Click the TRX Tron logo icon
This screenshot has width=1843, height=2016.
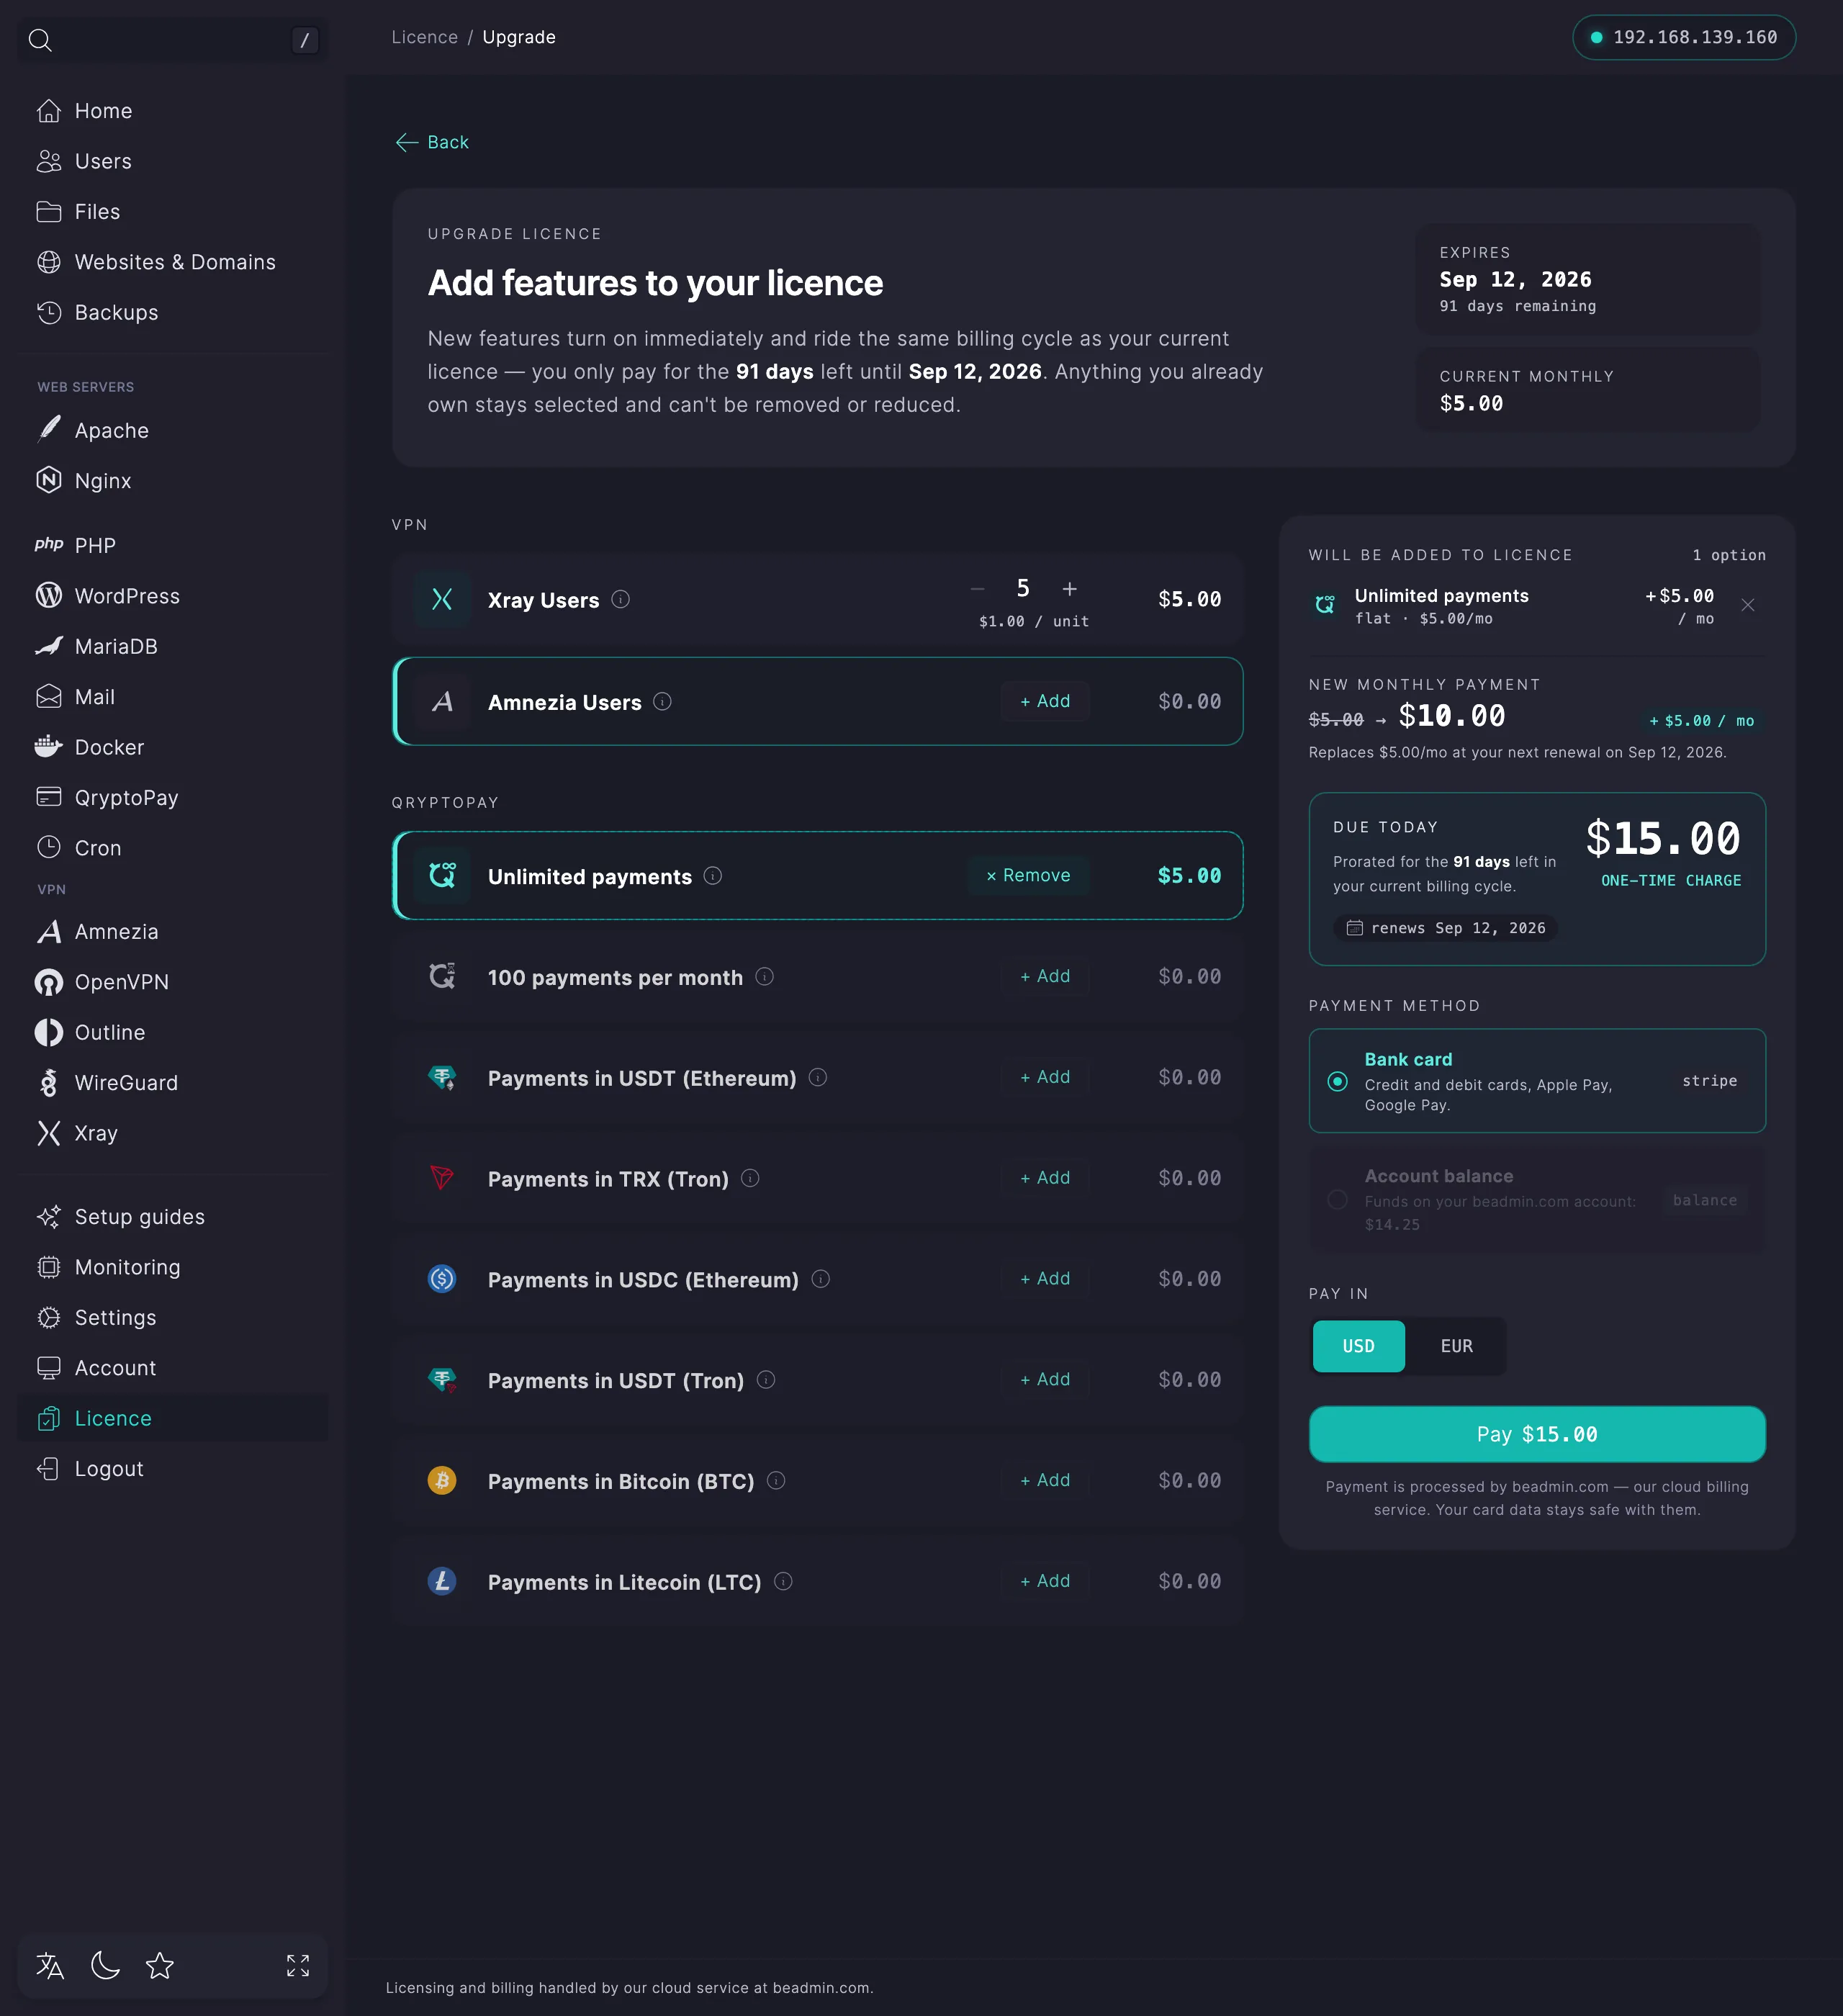[442, 1179]
